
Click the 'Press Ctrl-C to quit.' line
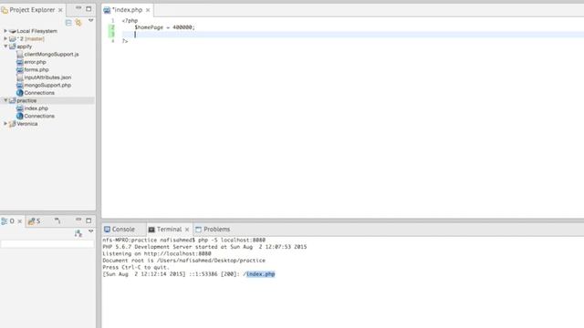tap(136, 267)
